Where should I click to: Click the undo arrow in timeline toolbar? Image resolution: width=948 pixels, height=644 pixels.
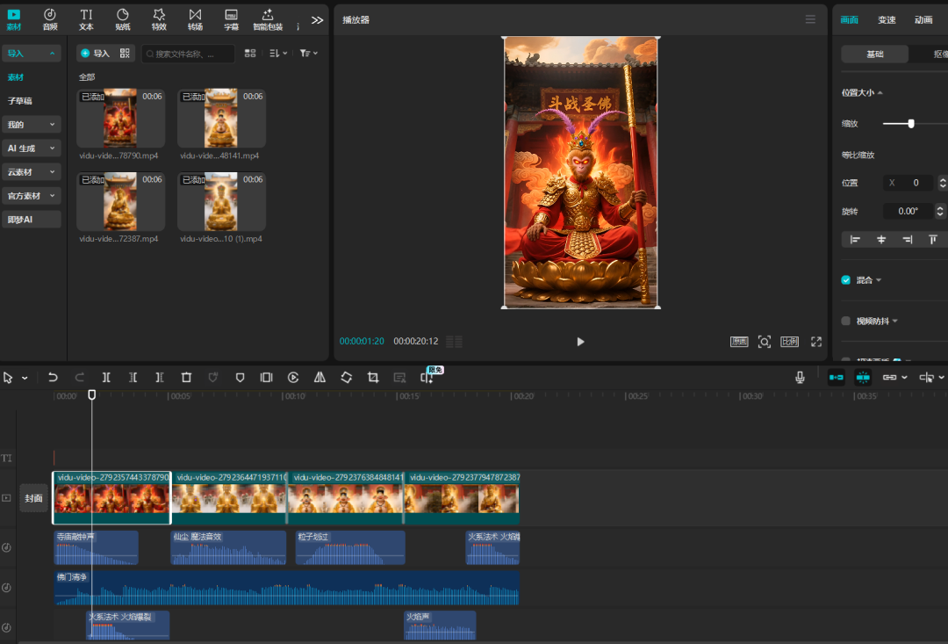pyautogui.click(x=53, y=377)
